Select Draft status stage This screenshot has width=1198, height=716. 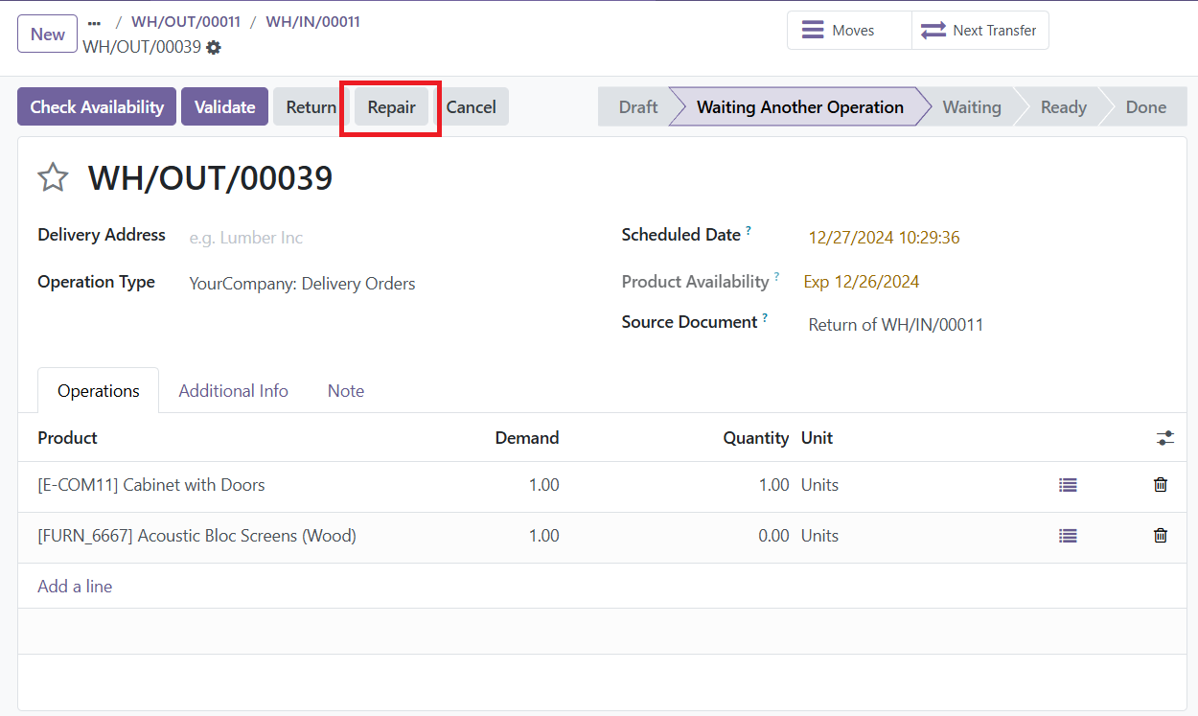pyautogui.click(x=637, y=107)
